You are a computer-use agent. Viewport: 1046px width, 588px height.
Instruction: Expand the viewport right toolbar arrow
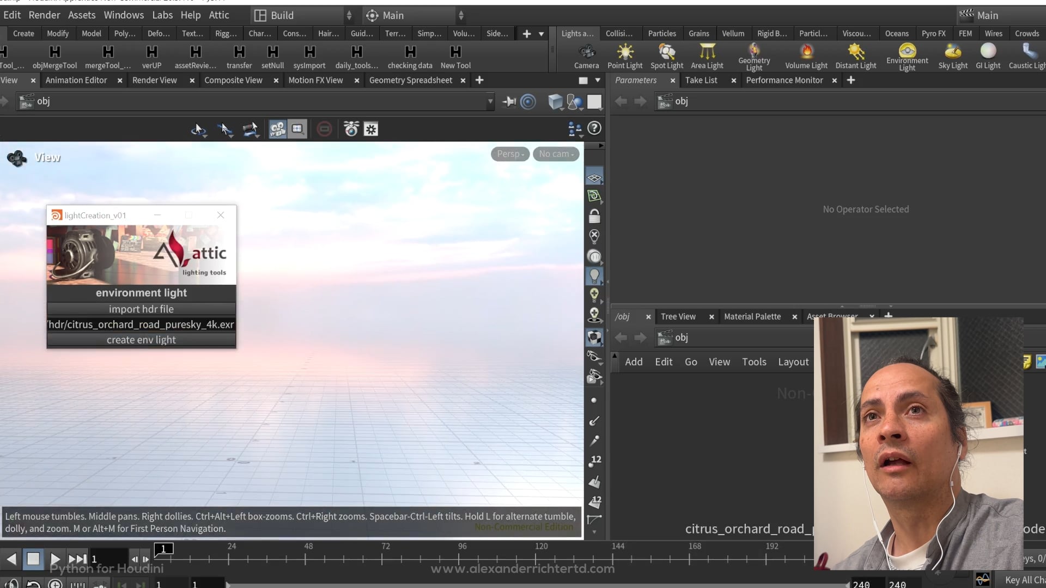(601, 145)
